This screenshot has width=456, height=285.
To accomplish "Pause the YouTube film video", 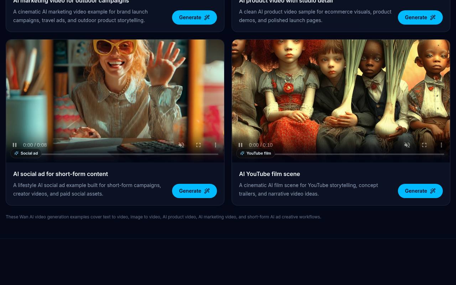I will tap(240, 145).
